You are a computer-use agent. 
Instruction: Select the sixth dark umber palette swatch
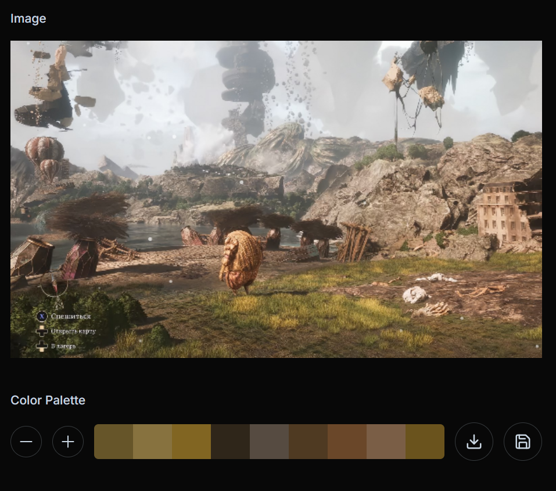click(x=308, y=442)
